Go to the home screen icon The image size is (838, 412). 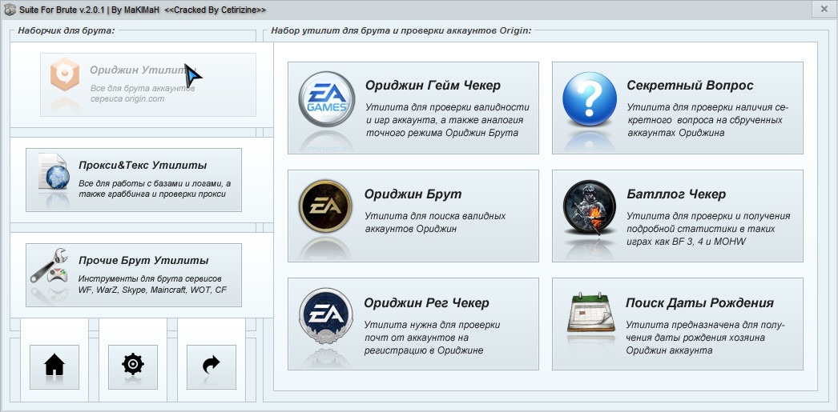(54, 366)
